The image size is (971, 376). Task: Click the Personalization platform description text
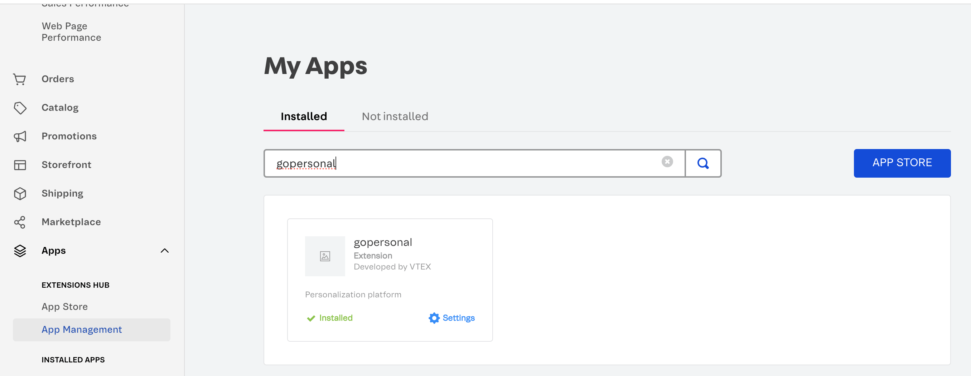click(353, 295)
